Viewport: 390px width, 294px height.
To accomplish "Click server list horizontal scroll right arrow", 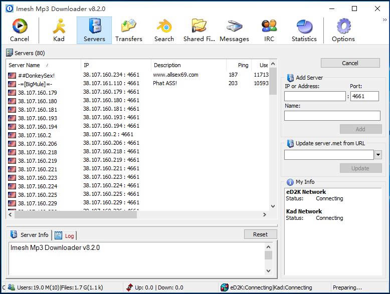I will click(265, 214).
